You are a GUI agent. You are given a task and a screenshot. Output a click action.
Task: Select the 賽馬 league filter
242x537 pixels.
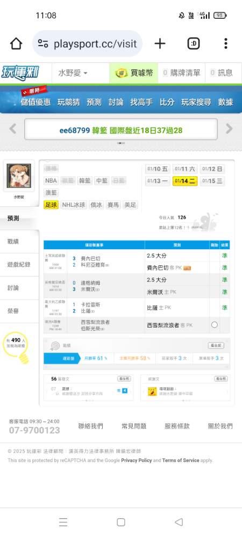coord(113,205)
